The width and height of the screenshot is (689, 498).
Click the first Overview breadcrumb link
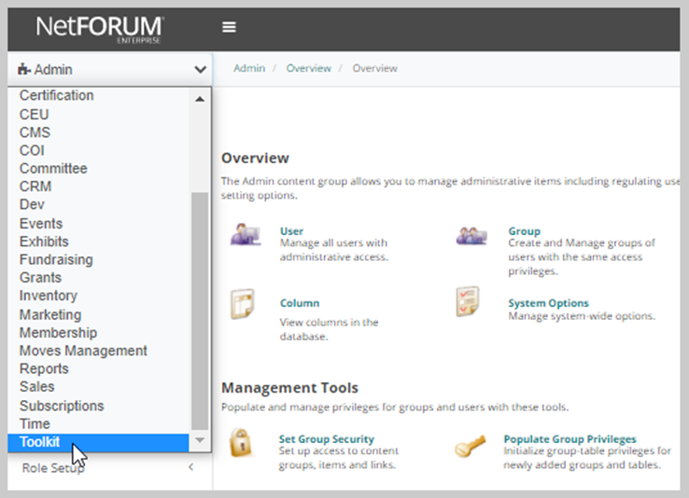pos(308,68)
